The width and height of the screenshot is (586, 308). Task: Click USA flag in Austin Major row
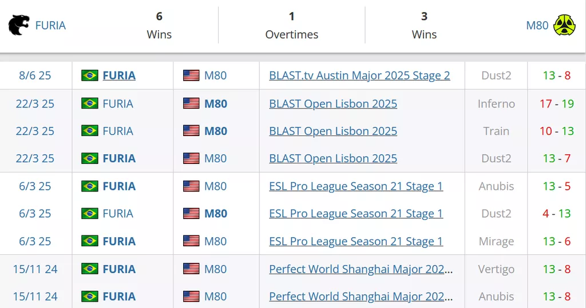coord(191,75)
